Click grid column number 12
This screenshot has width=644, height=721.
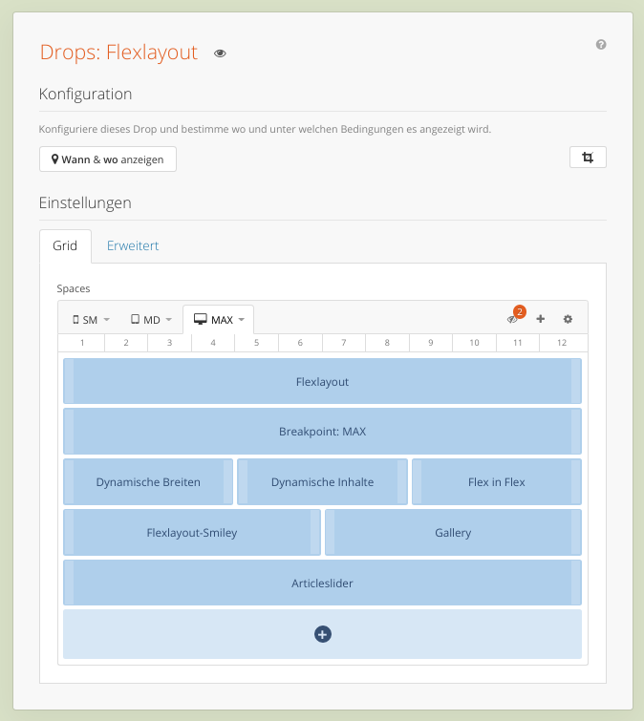[x=562, y=343]
